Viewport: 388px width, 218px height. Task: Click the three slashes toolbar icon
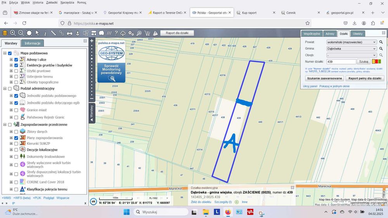pos(109,33)
